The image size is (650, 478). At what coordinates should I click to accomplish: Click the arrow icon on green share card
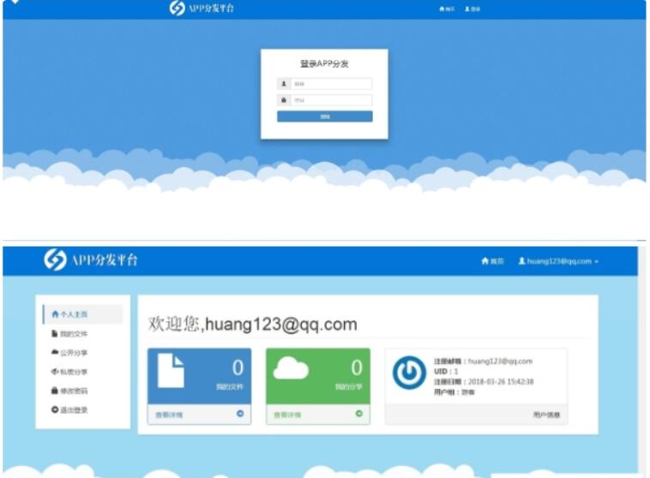(x=358, y=415)
